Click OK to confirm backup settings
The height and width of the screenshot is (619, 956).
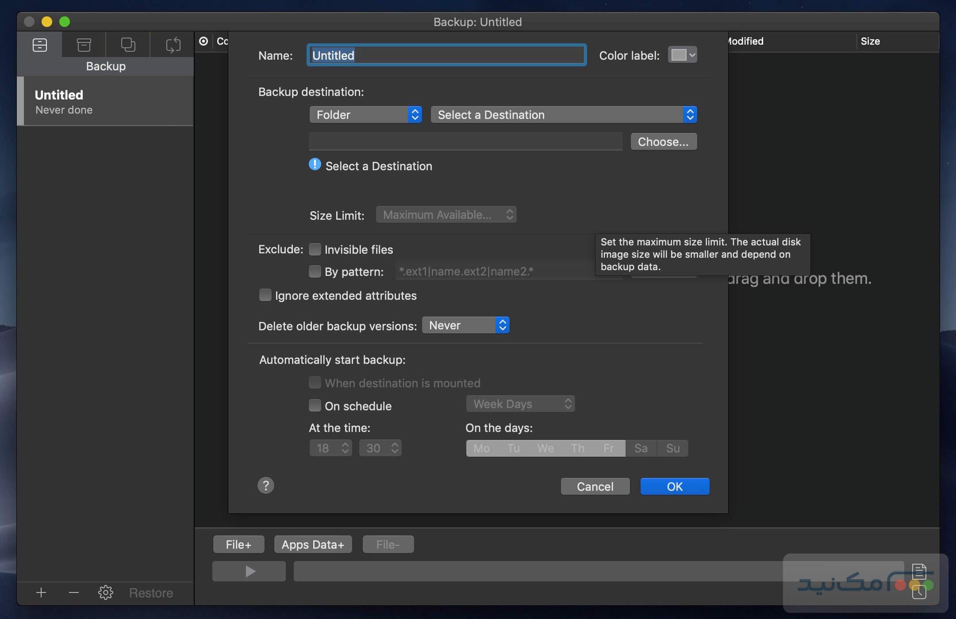coord(674,486)
